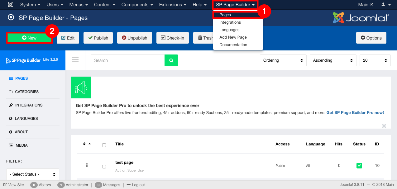The image size is (397, 189).
Task: Click the Author: Super User text
Action: click(130, 170)
